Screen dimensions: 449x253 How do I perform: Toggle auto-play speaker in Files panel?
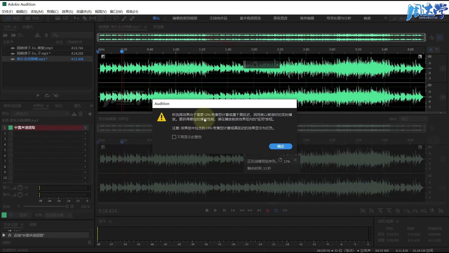[x=56, y=95]
